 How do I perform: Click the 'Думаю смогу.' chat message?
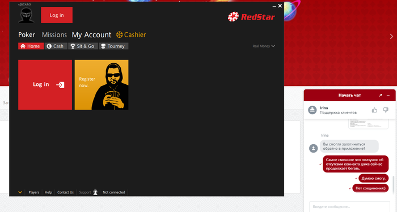[373, 178]
